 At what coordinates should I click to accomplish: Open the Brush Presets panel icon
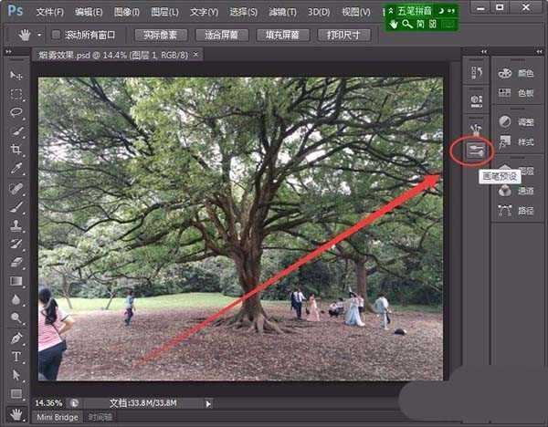pos(474,151)
